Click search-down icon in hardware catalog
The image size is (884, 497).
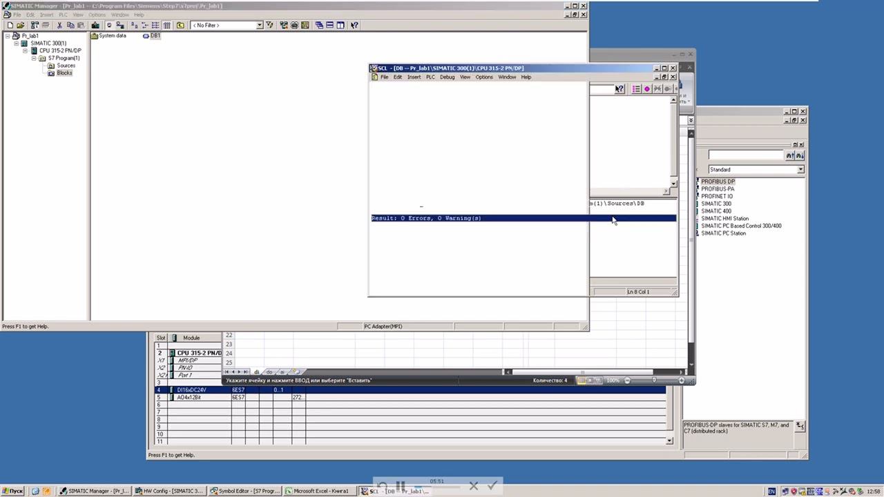click(x=800, y=155)
